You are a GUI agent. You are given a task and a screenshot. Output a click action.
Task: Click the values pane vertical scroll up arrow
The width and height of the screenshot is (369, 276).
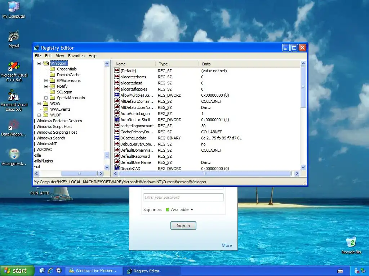tap(303, 63)
